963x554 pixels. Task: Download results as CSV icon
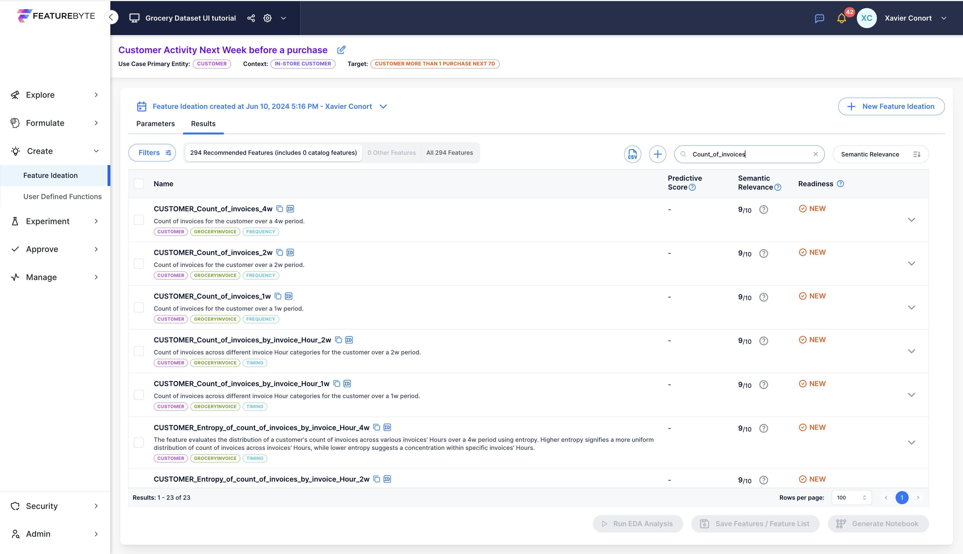(633, 154)
